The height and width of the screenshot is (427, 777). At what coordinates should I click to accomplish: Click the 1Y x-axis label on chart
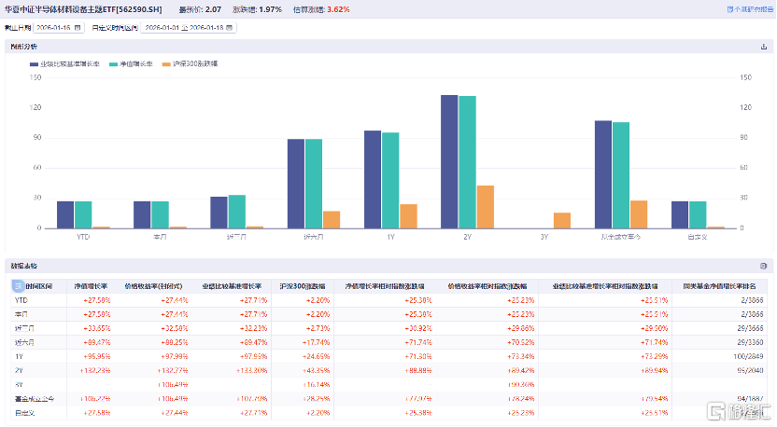[x=390, y=237]
